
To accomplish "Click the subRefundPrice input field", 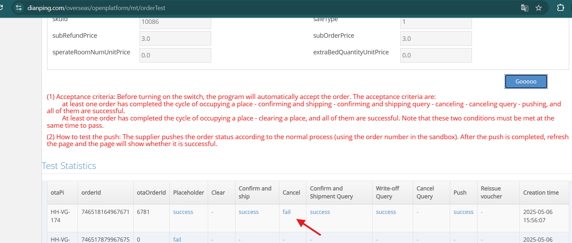I will point(175,38).
